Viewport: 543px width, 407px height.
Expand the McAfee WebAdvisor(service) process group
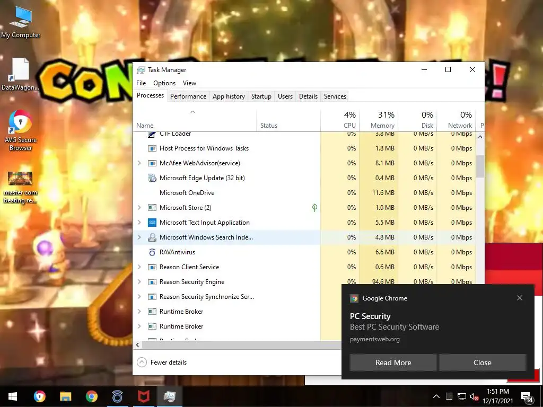click(139, 163)
